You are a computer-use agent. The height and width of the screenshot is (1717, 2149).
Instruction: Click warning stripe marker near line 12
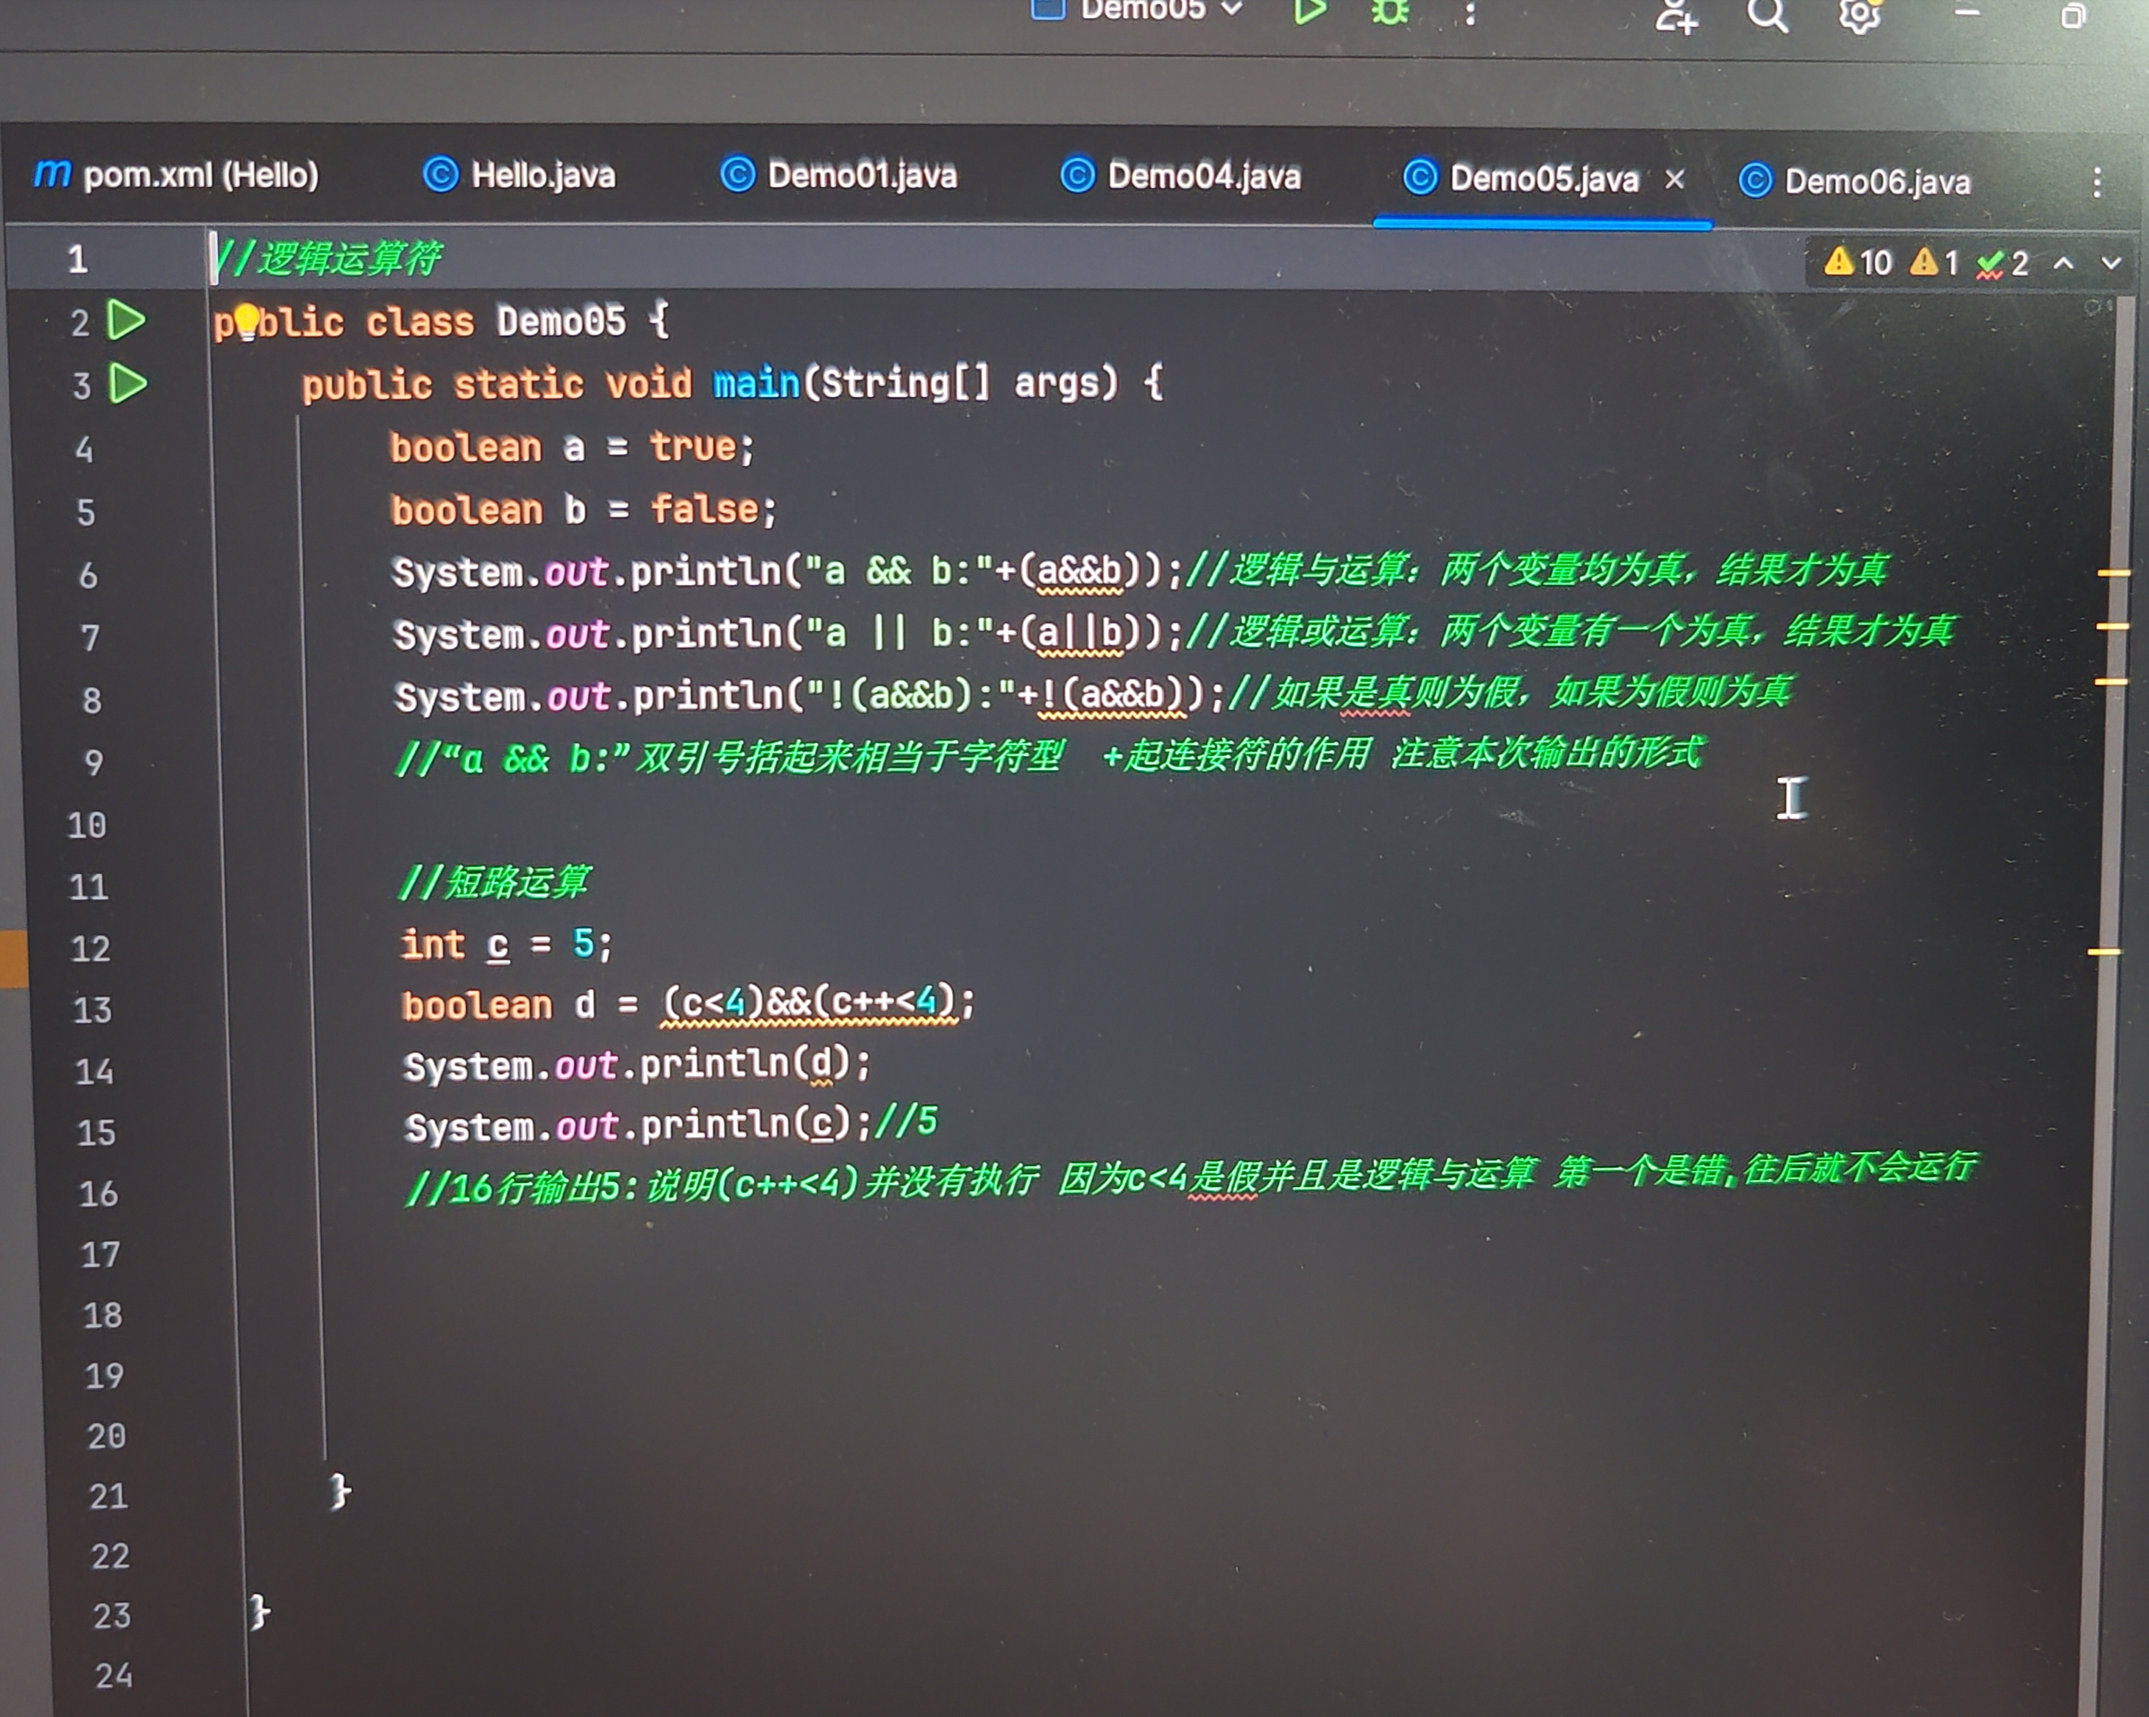2103,952
